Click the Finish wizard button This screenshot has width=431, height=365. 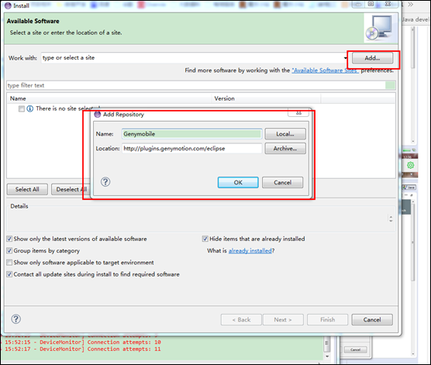[x=328, y=319]
